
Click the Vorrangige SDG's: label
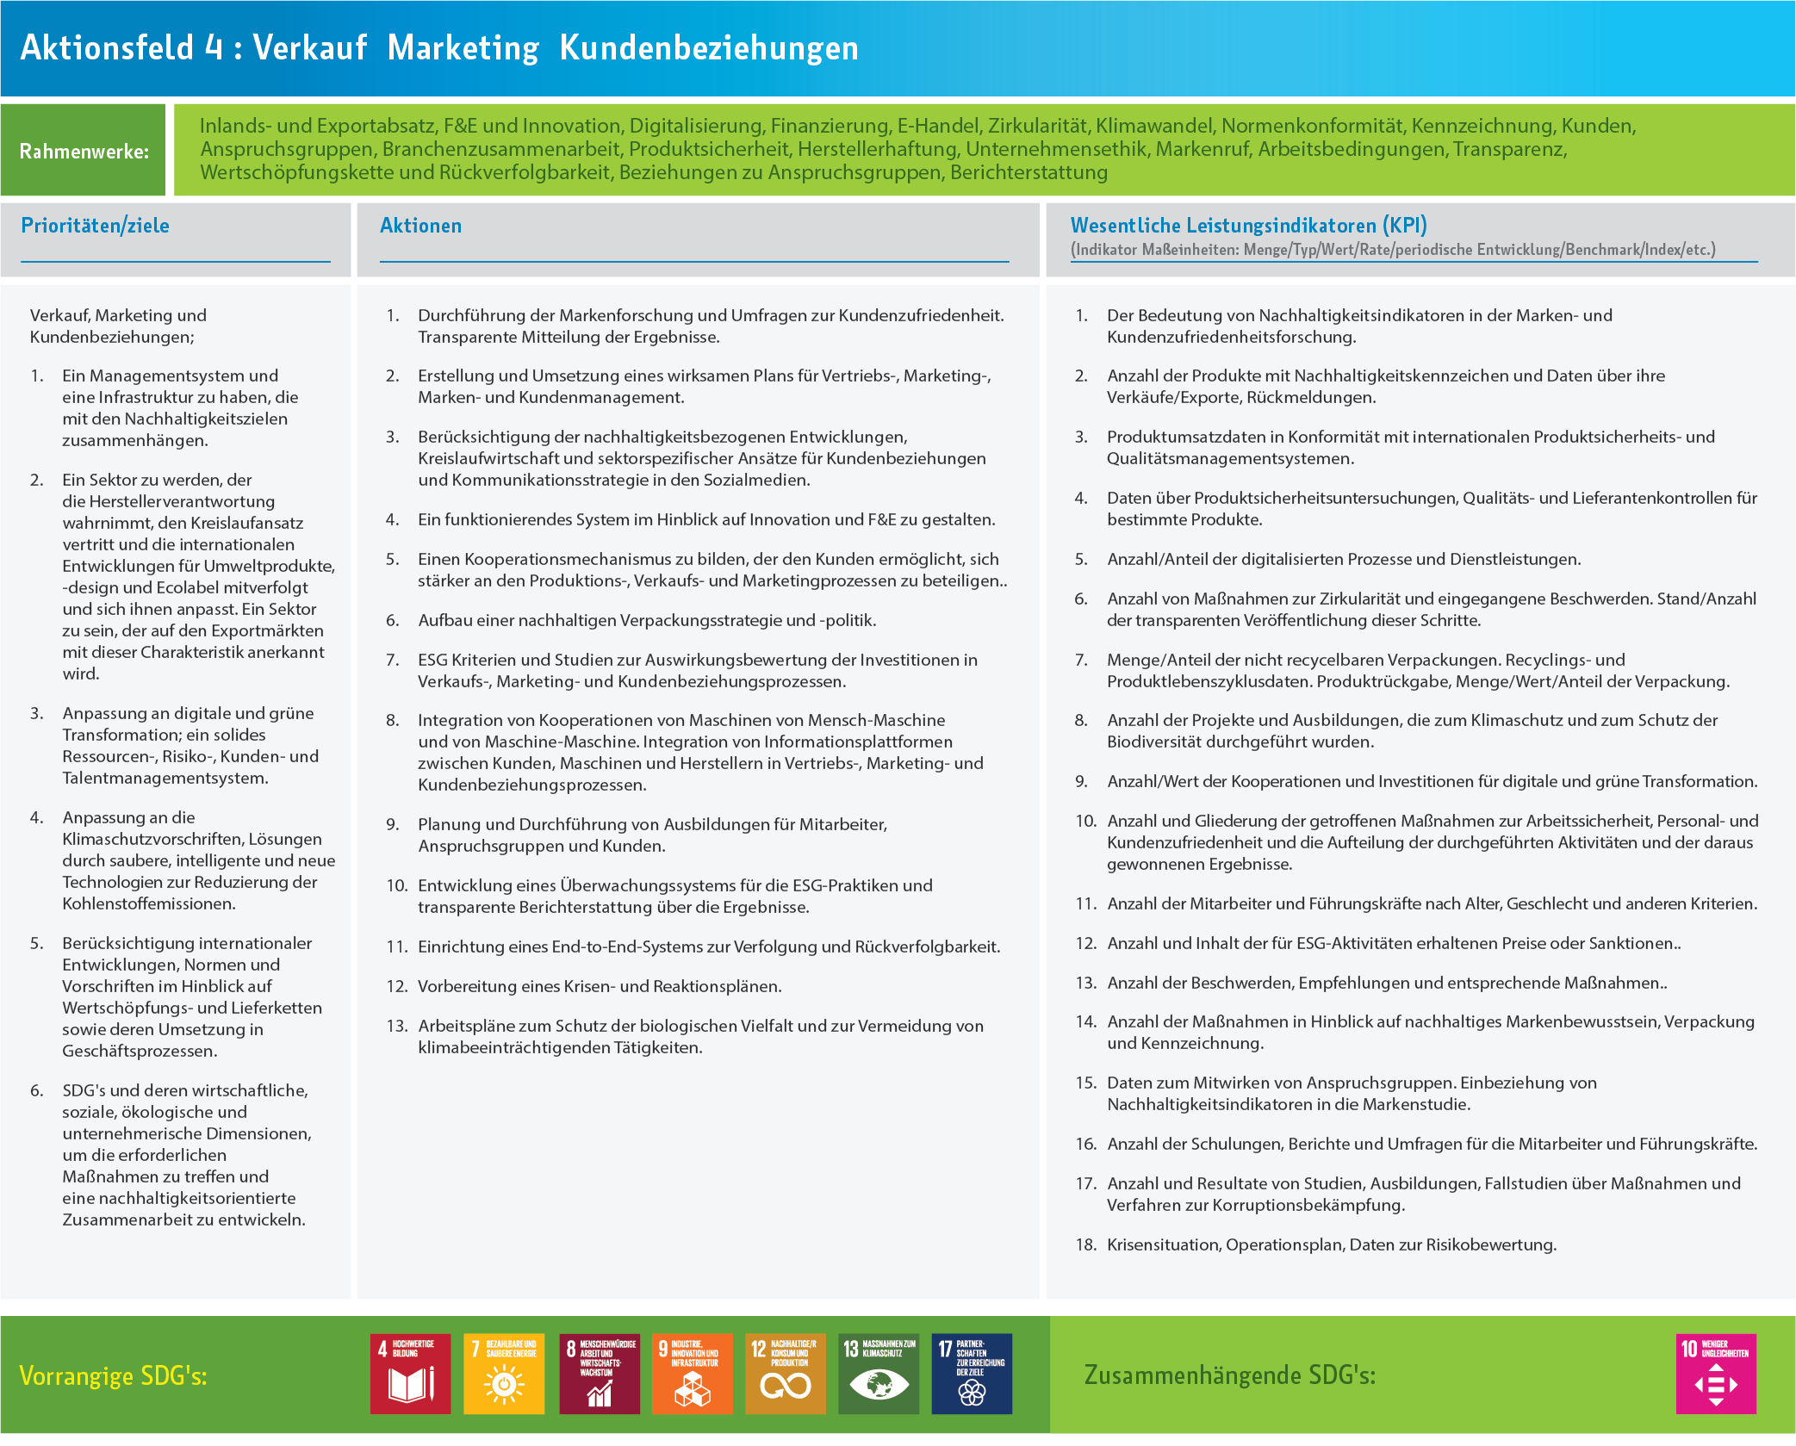click(113, 1375)
